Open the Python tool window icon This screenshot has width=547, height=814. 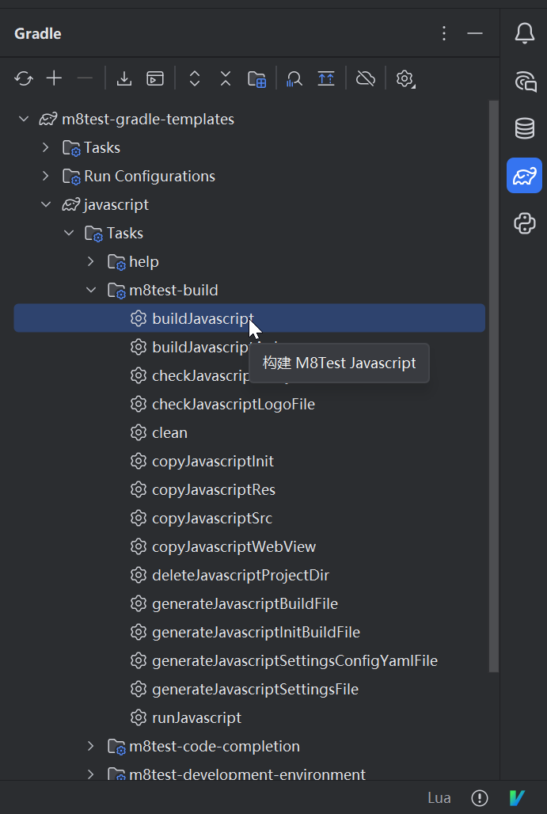[x=524, y=223]
